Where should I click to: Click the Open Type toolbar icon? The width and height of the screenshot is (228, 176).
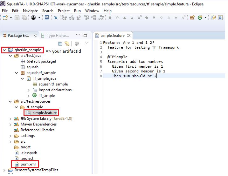coord(213,17)
